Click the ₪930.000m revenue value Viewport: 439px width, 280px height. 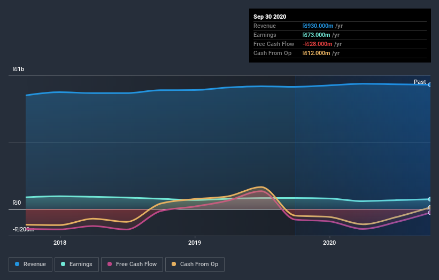pyautogui.click(x=318, y=26)
